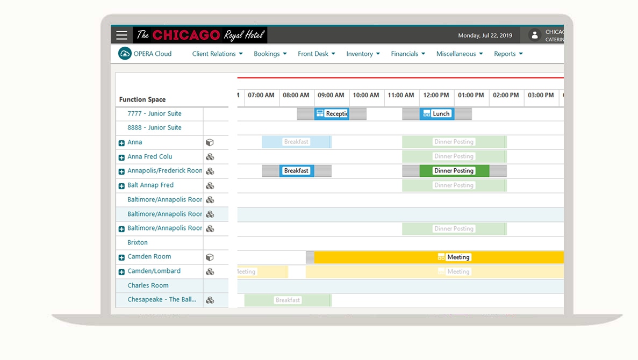Open the Financials dropdown menu

tap(407, 54)
